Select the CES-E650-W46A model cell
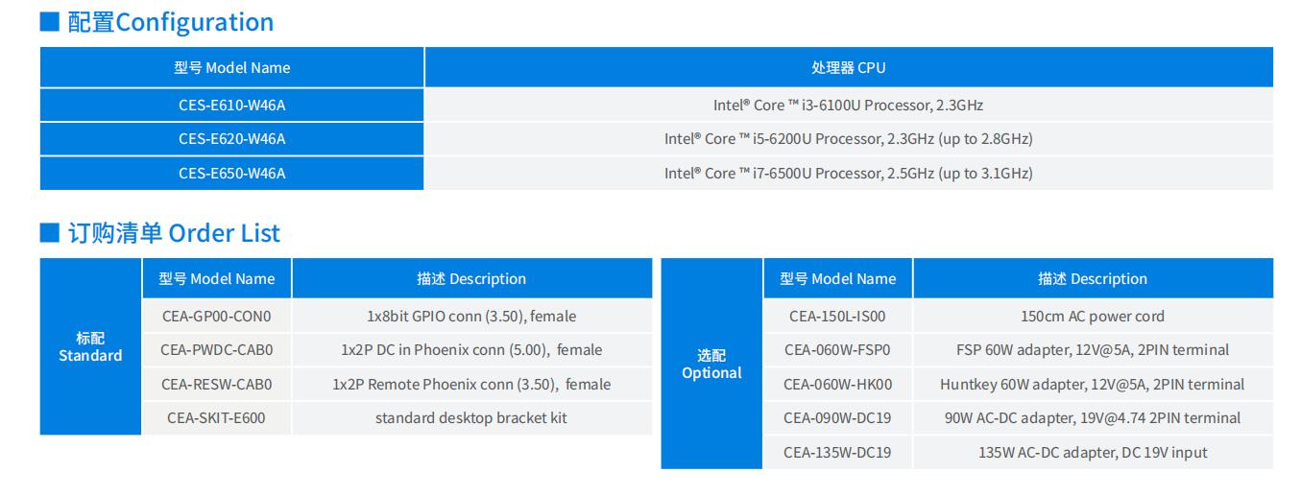The width and height of the screenshot is (1301, 496). pyautogui.click(x=231, y=174)
